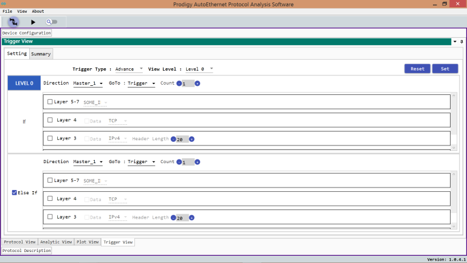Increase Header Length in Else If Layer 3
This screenshot has width=467, height=263.
pyautogui.click(x=192, y=218)
